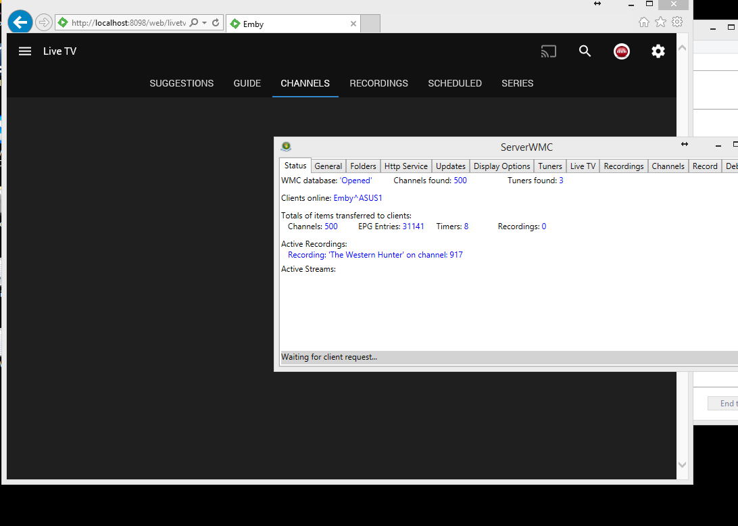Switch to the Guide tab
Screen dimensions: 738x526
(x=247, y=83)
